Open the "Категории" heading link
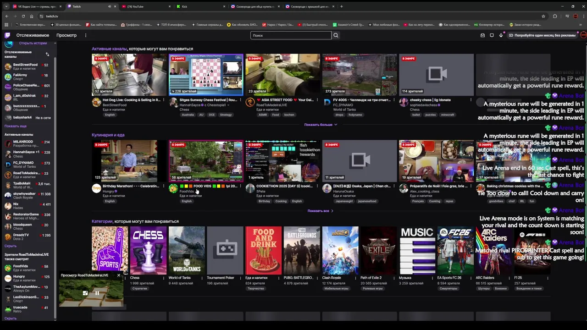The image size is (587, 330). point(102,221)
